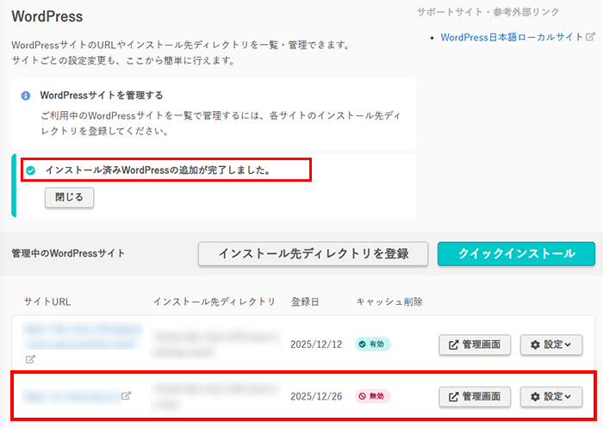Close the installation complete notification

[69, 198]
